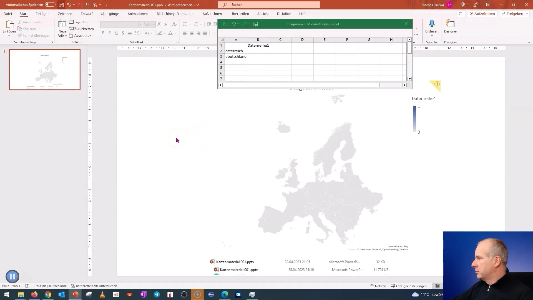Open the Abschnitt dropdown
The image size is (533, 300).
tap(80, 35)
